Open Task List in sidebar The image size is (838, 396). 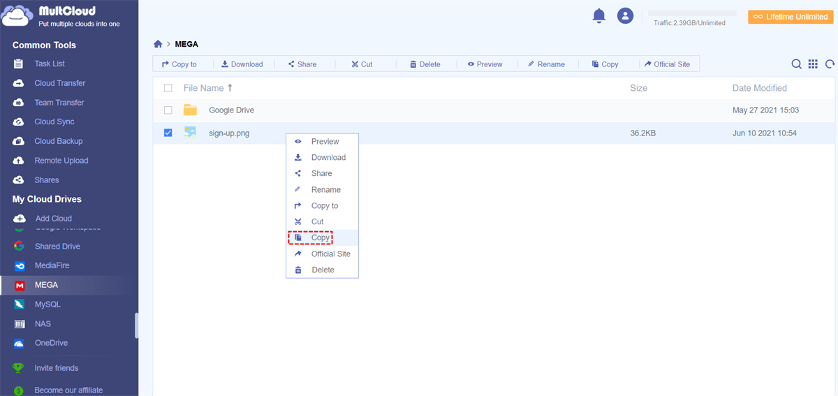point(50,64)
